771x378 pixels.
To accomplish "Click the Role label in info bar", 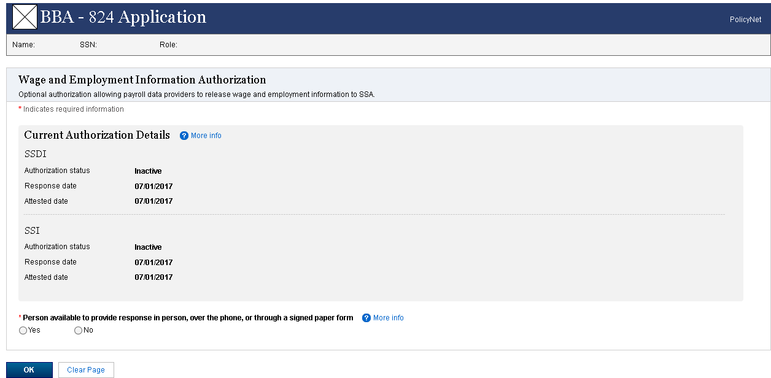I will 168,45.
